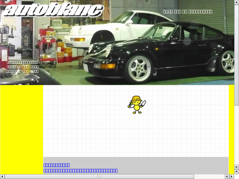Click the lowest down arrow on the vertical scrollbar
This screenshot has height=179, width=239.
click(237, 172)
